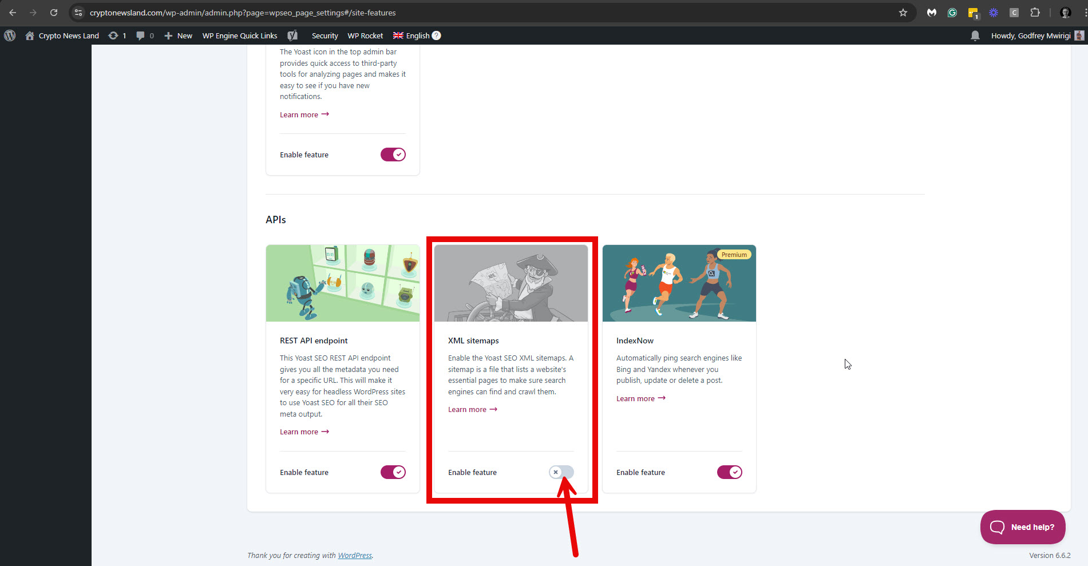The height and width of the screenshot is (566, 1088).
Task: Click Learn more under XML sitemaps
Action: pos(473,409)
